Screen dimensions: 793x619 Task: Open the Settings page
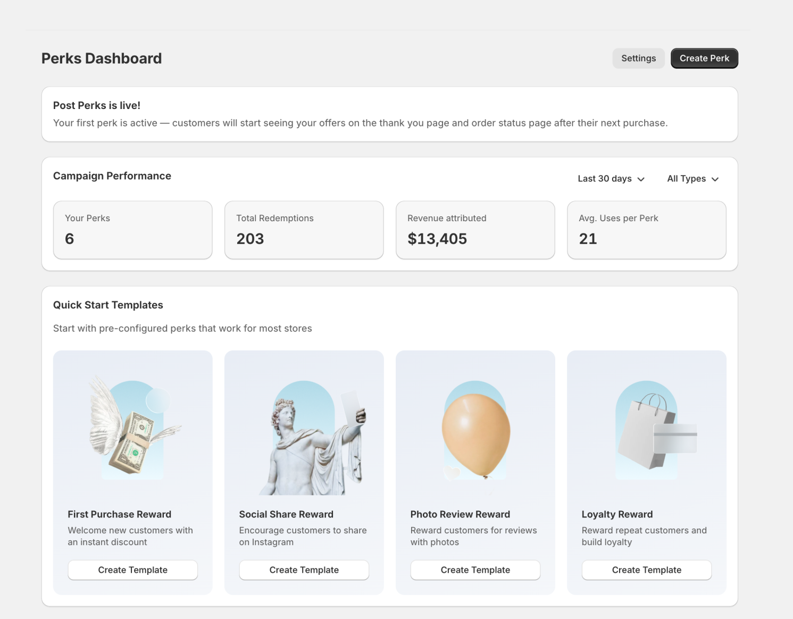coord(638,58)
